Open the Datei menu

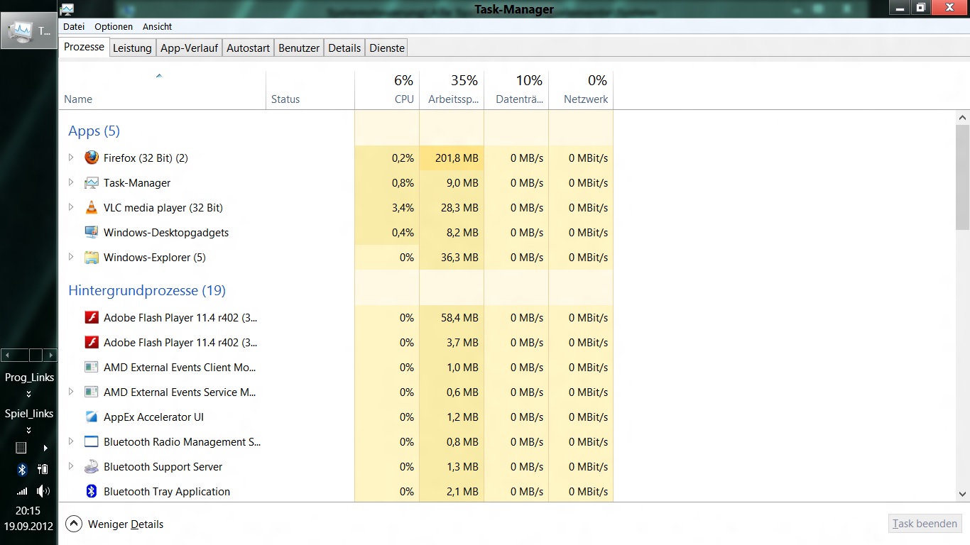pyautogui.click(x=74, y=26)
